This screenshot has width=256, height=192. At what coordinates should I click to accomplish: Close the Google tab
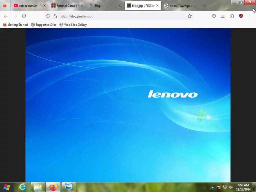pos(195,5)
